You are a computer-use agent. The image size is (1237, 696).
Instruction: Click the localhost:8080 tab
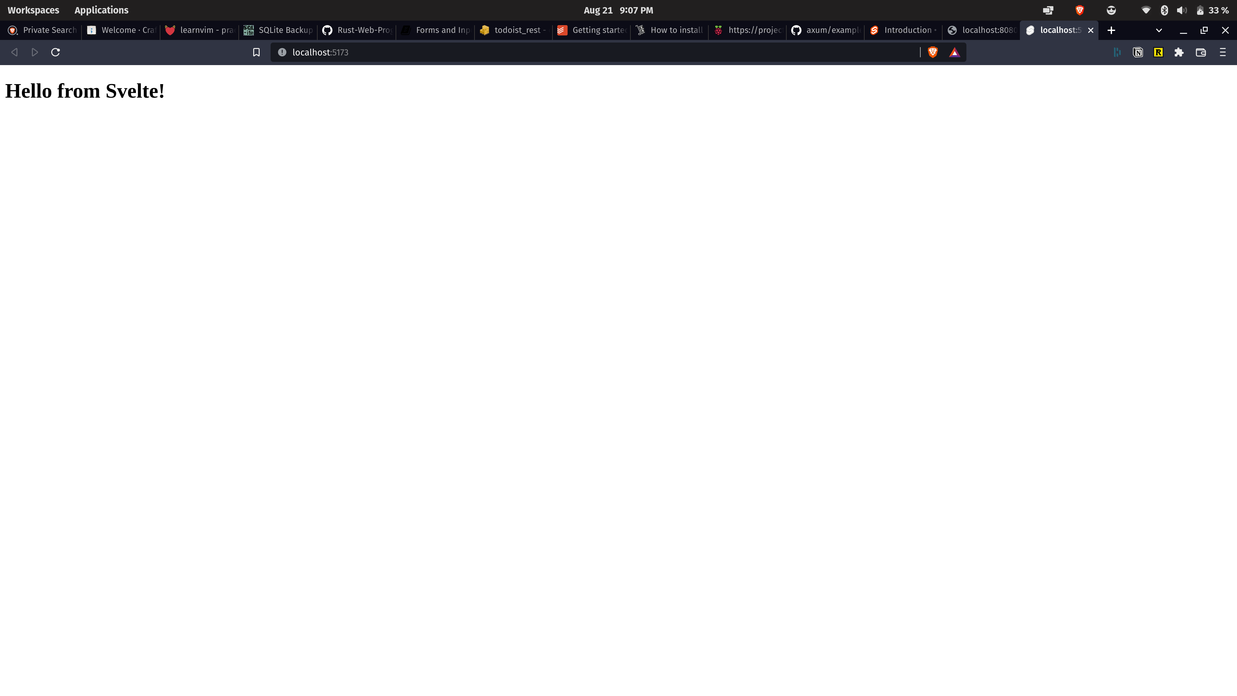(981, 30)
